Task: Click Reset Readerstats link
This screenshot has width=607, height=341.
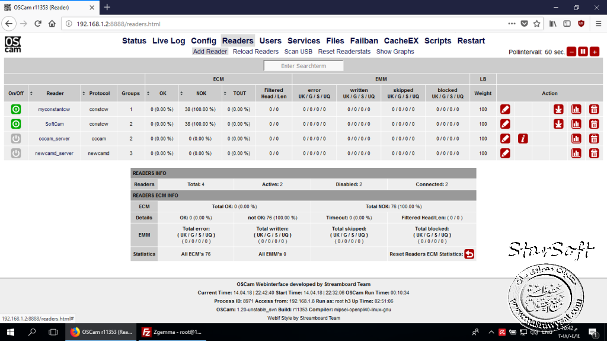Action: [x=344, y=52]
